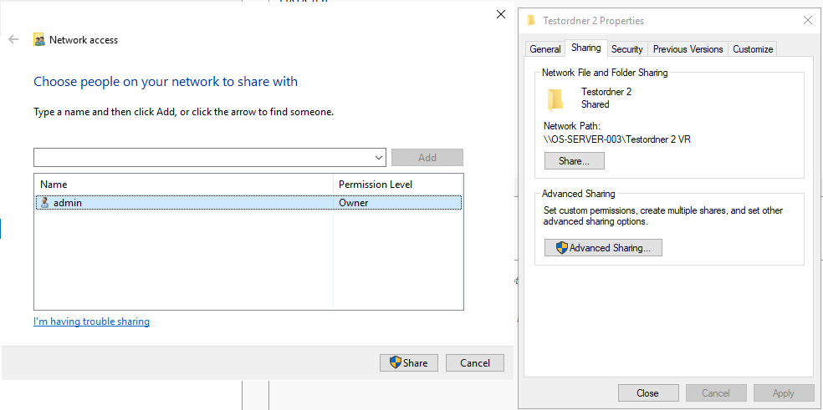The image size is (823, 410).
Task: Click the Share... button in Properties
Action: (x=575, y=161)
